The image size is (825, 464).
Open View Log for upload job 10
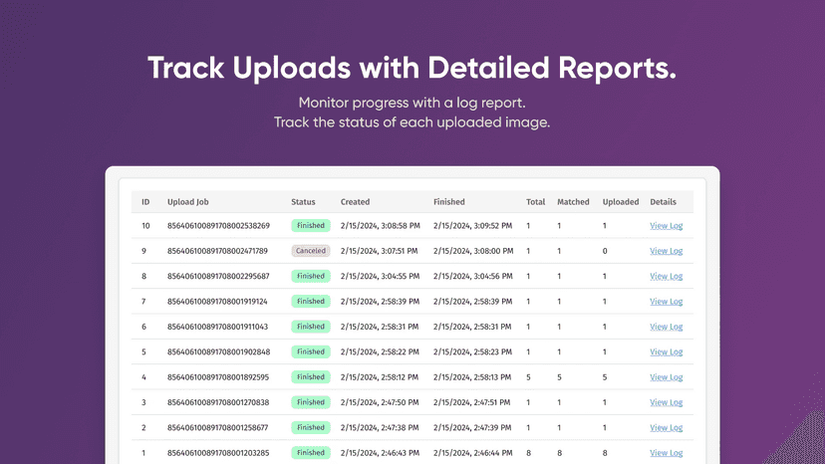pos(667,226)
